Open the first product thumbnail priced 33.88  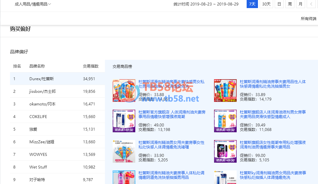[x=124, y=91]
